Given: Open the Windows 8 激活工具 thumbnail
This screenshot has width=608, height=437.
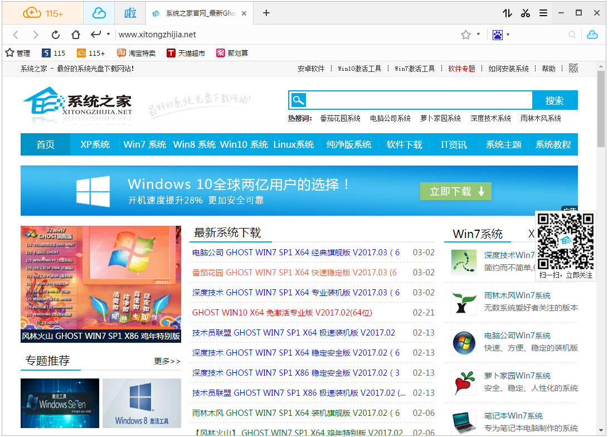Looking at the screenshot, I should (x=142, y=403).
